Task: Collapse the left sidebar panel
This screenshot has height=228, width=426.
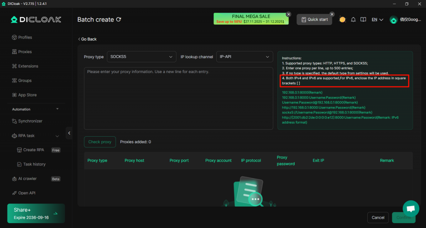Action: (69, 133)
